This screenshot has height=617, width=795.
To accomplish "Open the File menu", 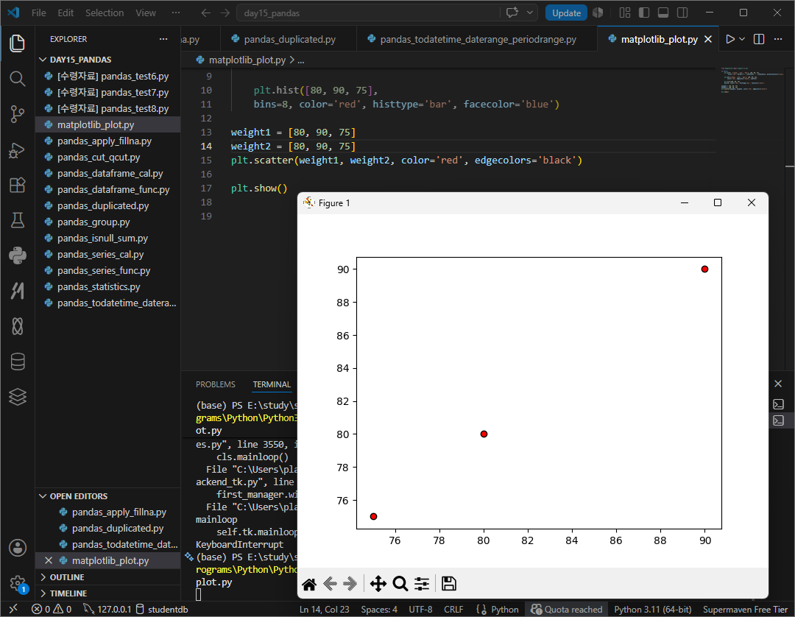I will (38, 13).
